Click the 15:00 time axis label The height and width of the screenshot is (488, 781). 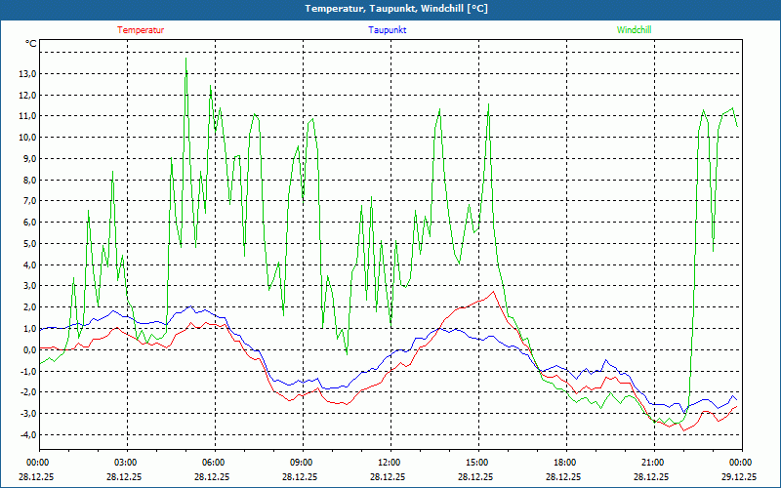click(476, 463)
